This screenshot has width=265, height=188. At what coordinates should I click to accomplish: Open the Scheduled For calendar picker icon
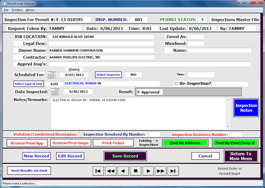click(x=52, y=75)
